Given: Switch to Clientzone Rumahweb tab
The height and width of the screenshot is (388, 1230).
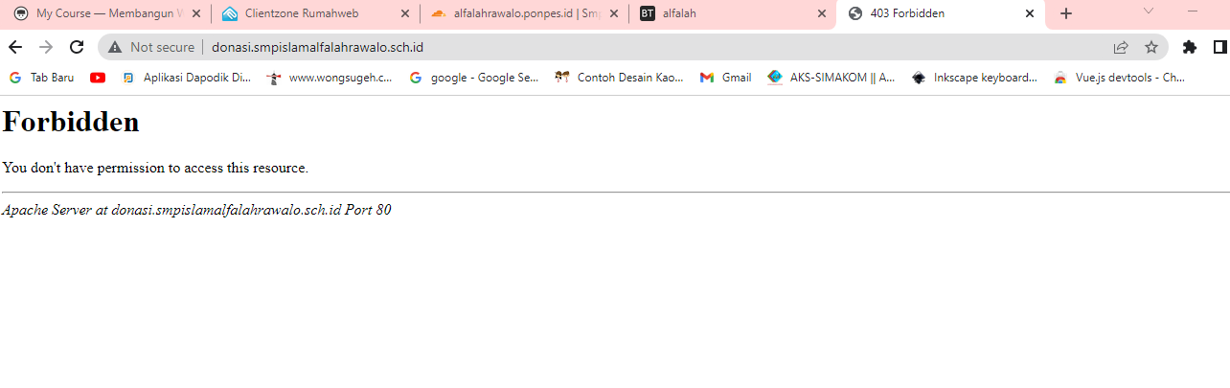Looking at the screenshot, I should 313,13.
